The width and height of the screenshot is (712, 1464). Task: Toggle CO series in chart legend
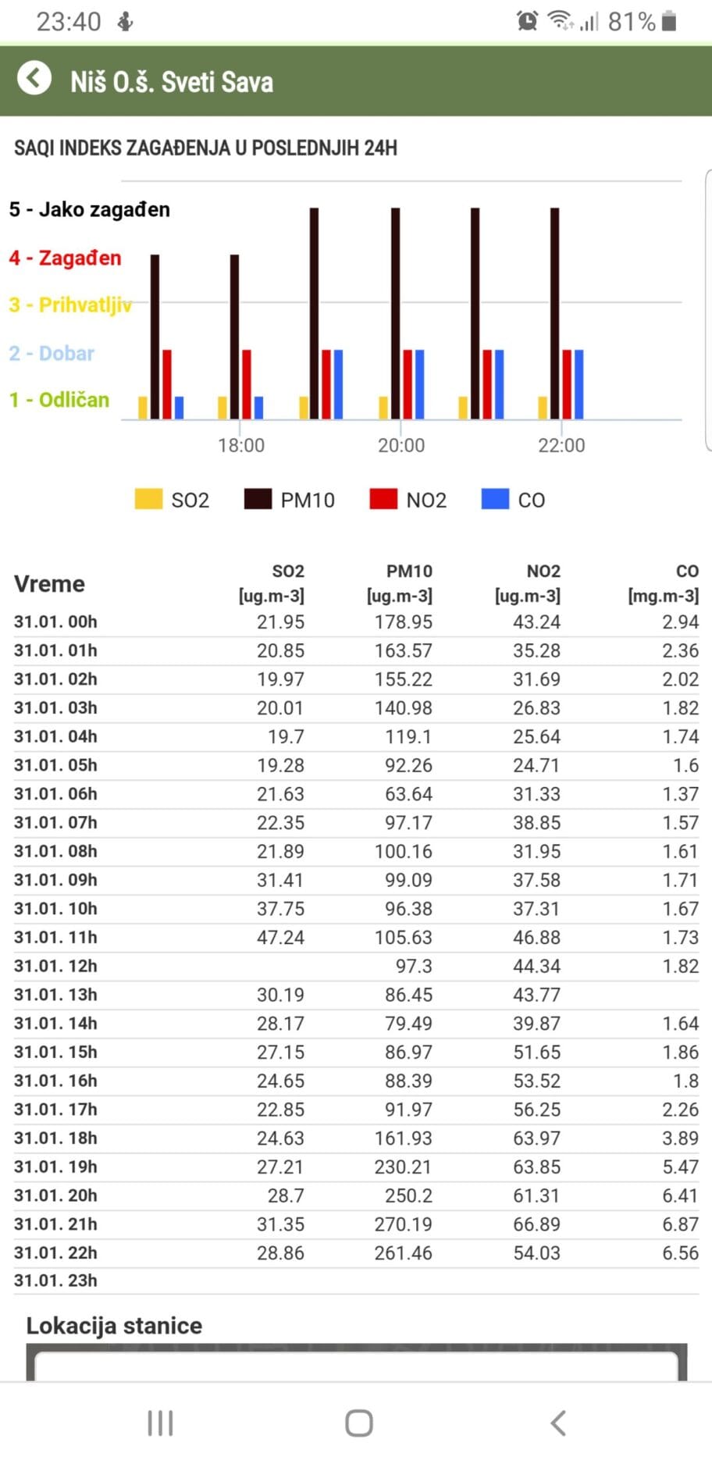pyautogui.click(x=514, y=500)
